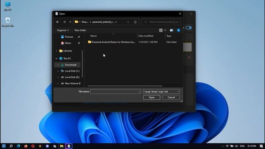Select the paranoid_android_r... breadcrumb segment

(x=103, y=22)
